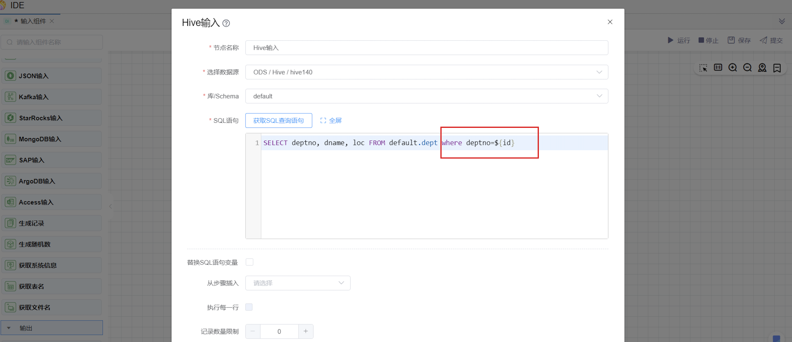This screenshot has width=792, height=342.
Task: Click the zoom in canvas icon
Action: click(x=732, y=68)
